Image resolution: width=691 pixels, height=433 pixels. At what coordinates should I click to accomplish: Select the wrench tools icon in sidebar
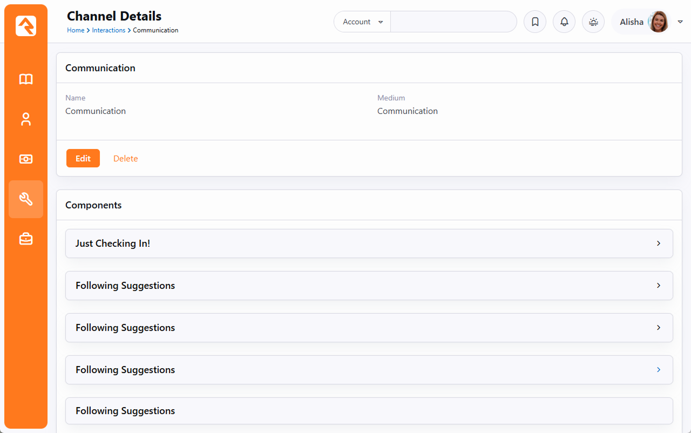tap(26, 199)
